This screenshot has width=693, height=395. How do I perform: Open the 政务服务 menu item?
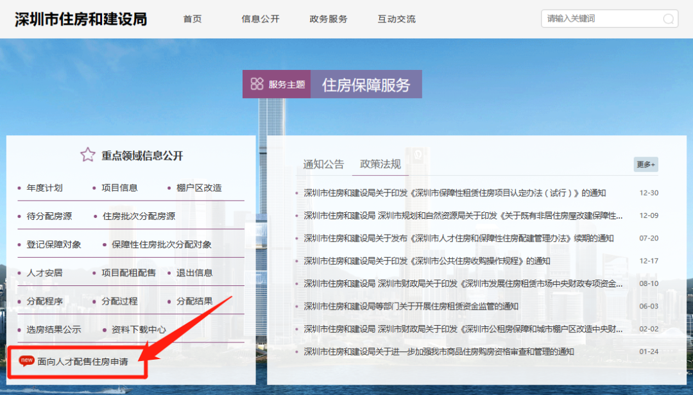click(x=329, y=19)
